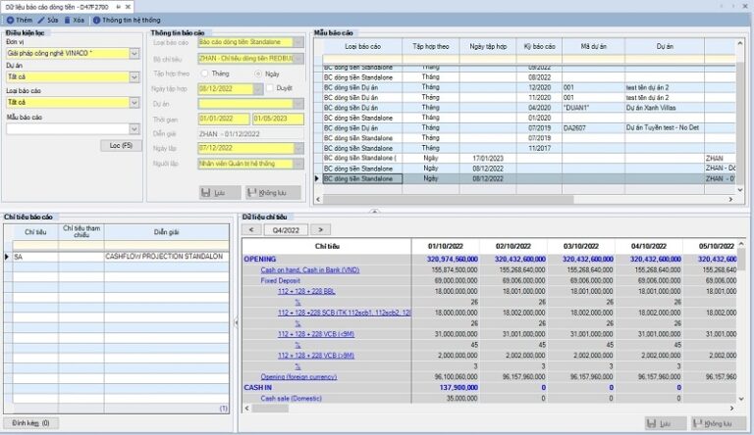Toggle the Duyệt checkbox
The image size is (754, 435).
click(x=271, y=88)
